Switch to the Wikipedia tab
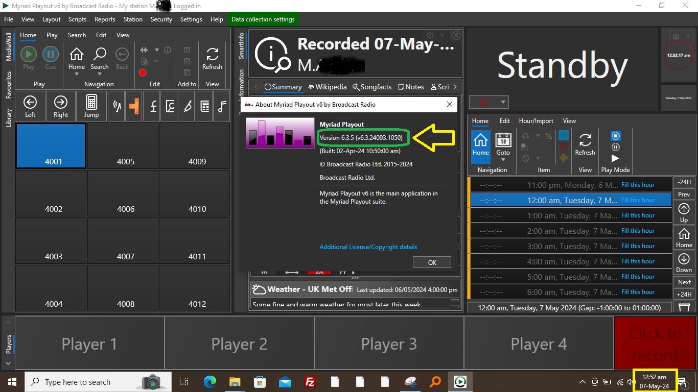698x392 pixels. 327,87
